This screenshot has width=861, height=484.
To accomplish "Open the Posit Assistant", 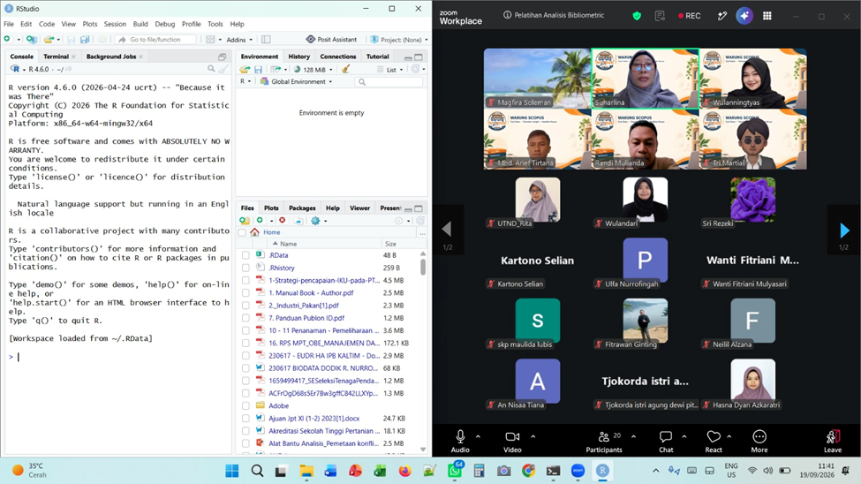I will (x=332, y=40).
